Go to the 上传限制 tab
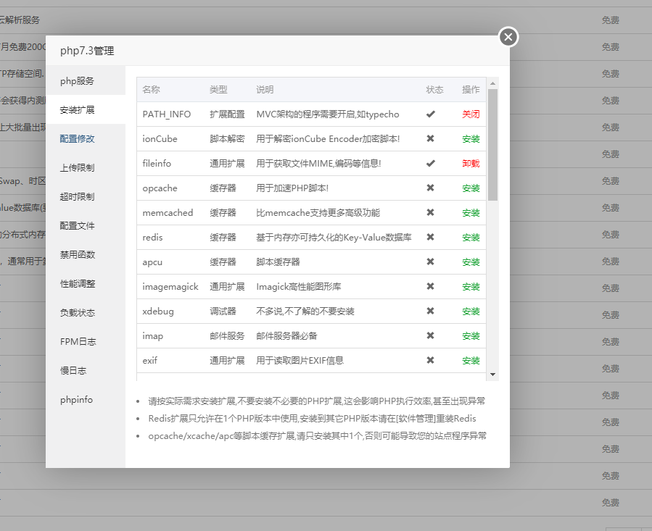 86,167
